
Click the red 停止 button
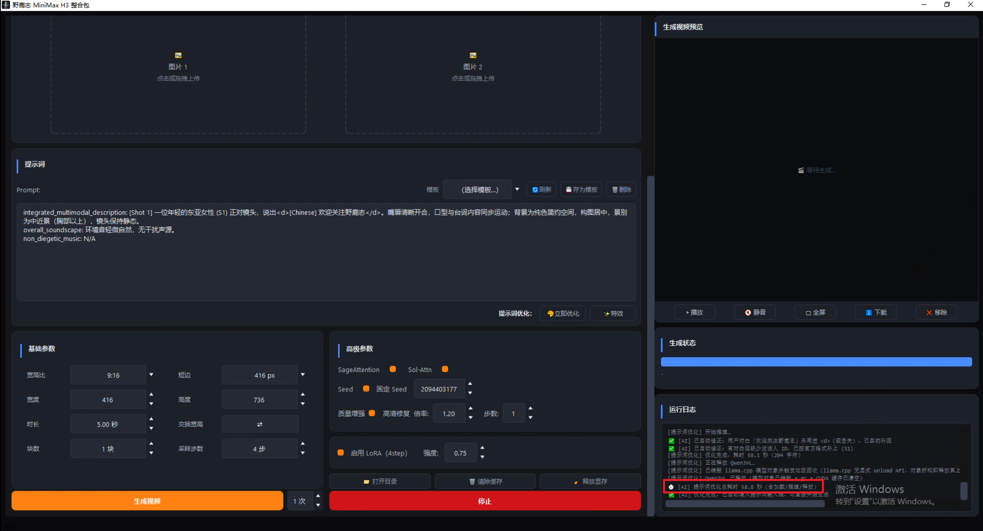tap(485, 501)
